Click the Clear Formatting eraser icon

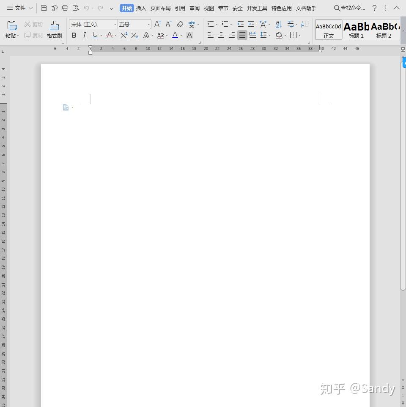pos(180,24)
